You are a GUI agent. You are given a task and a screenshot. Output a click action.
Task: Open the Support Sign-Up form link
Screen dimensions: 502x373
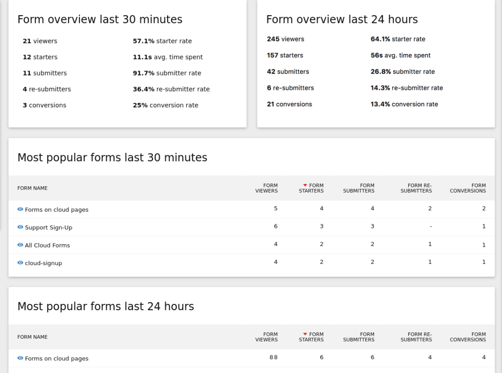point(49,227)
